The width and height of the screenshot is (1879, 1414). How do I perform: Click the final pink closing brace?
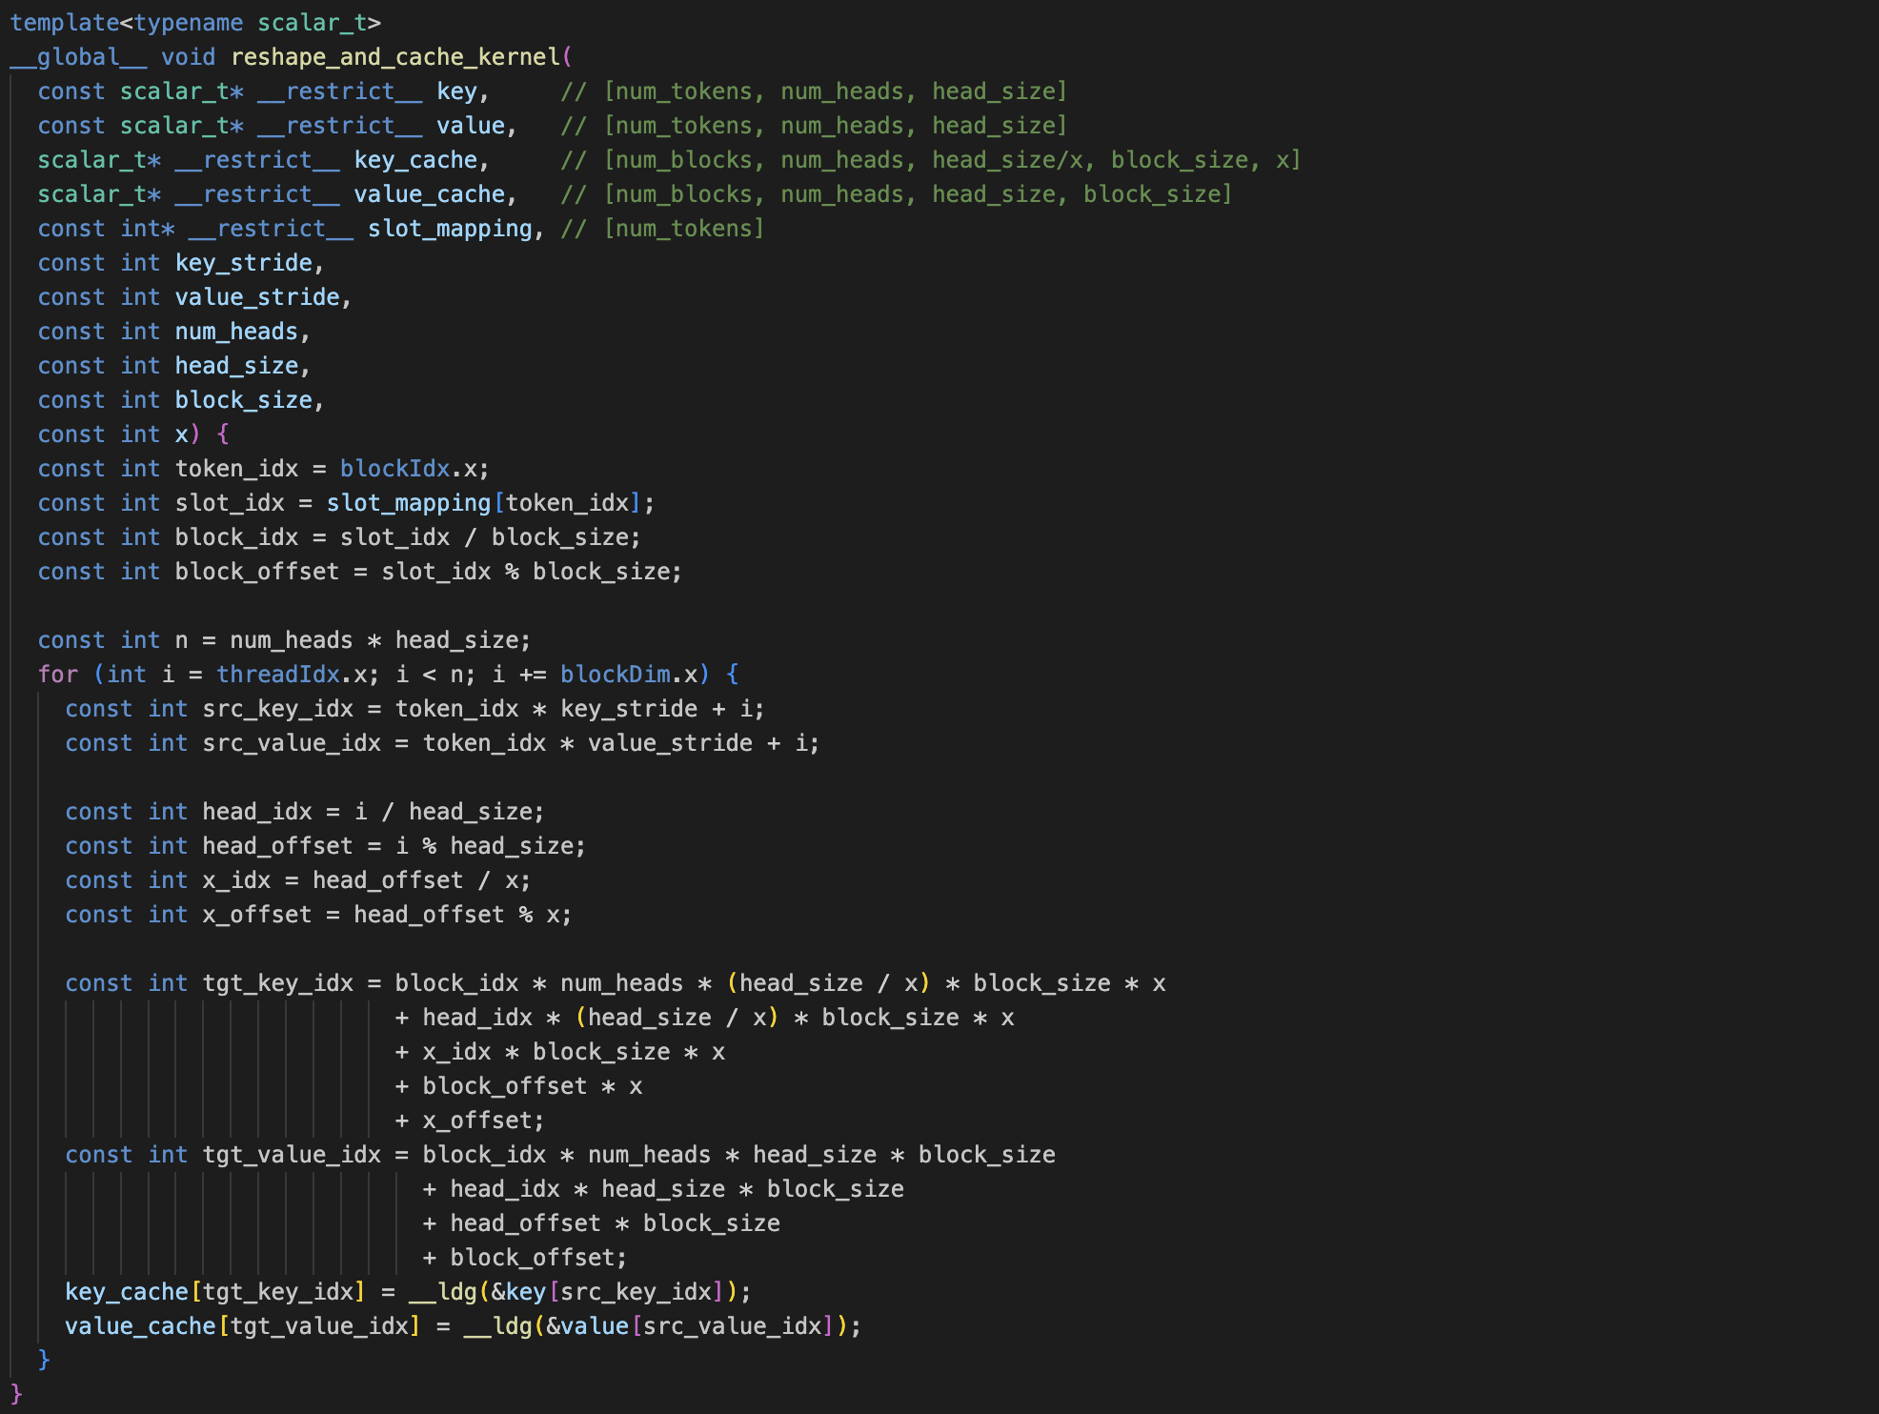click(x=16, y=1393)
